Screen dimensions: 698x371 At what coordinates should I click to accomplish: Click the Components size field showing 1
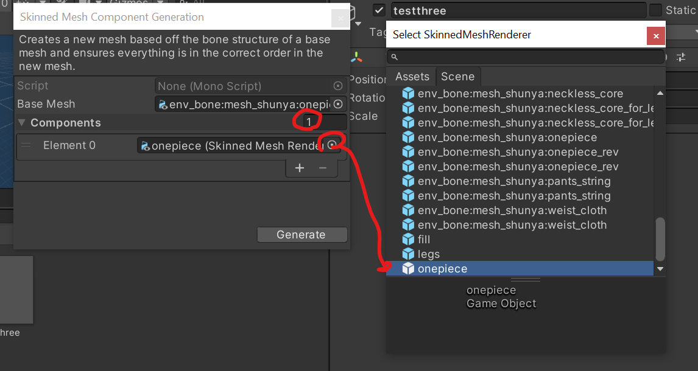(x=325, y=122)
